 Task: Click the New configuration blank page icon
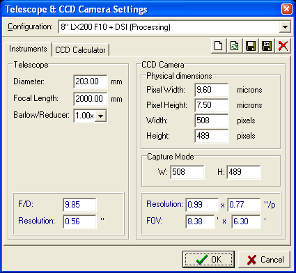click(219, 46)
